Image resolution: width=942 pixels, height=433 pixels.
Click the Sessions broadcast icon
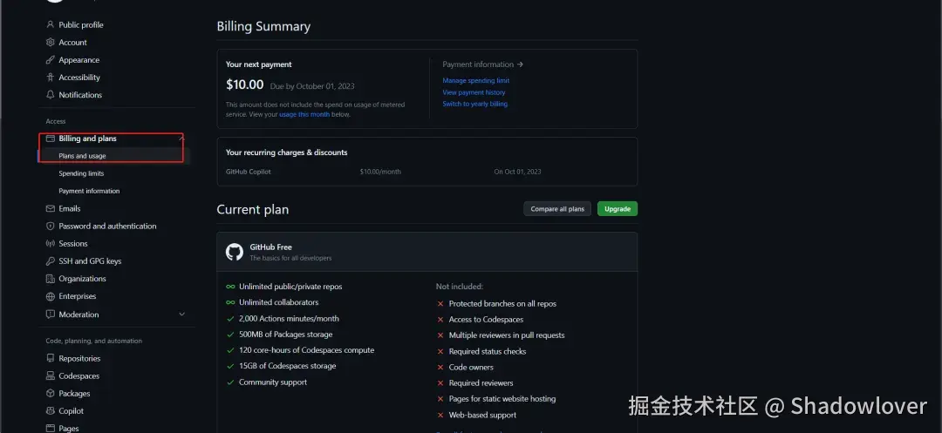tap(51, 243)
